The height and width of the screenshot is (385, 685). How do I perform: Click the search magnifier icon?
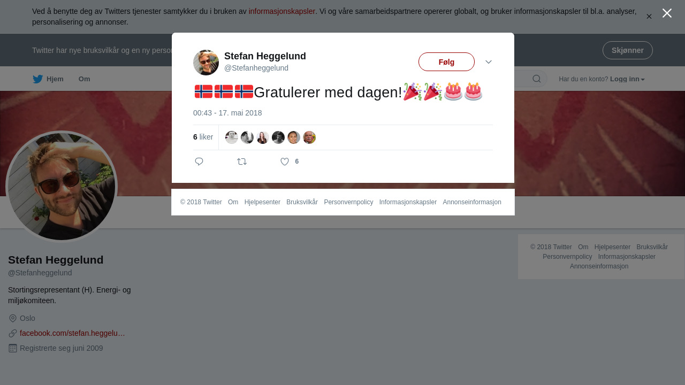(x=537, y=79)
